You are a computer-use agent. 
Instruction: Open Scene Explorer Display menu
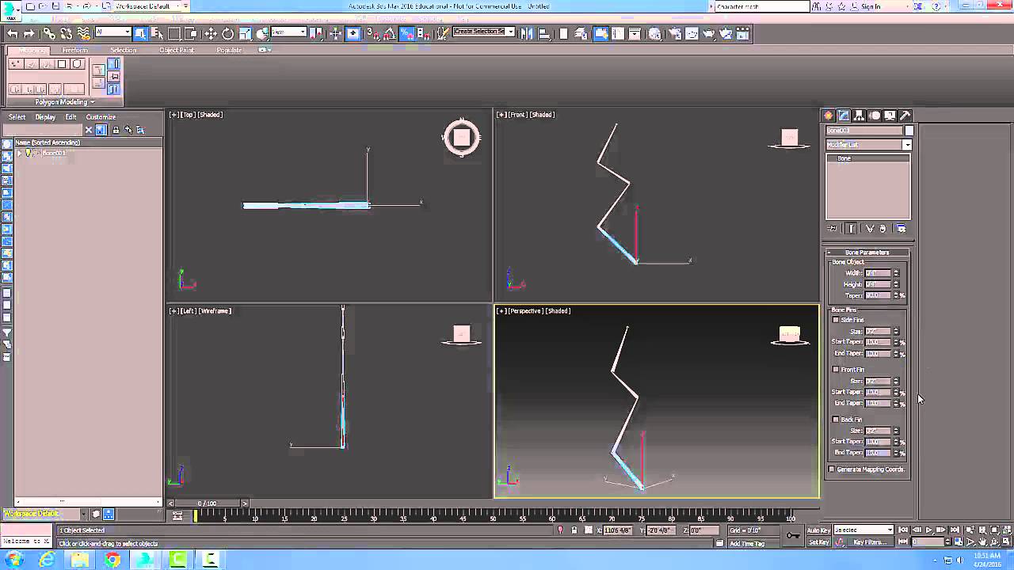click(45, 117)
